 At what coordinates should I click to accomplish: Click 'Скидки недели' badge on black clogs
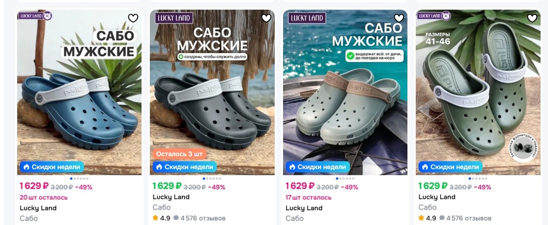click(185, 167)
